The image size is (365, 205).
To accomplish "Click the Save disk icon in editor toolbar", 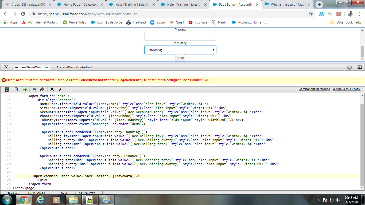I will [7, 89].
